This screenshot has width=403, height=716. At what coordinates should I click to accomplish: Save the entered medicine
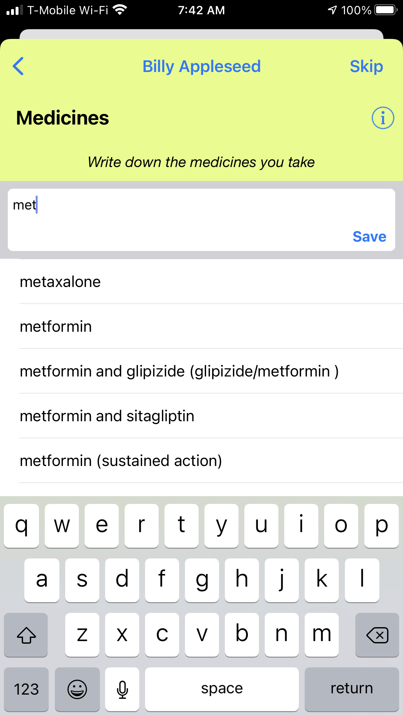[369, 236]
